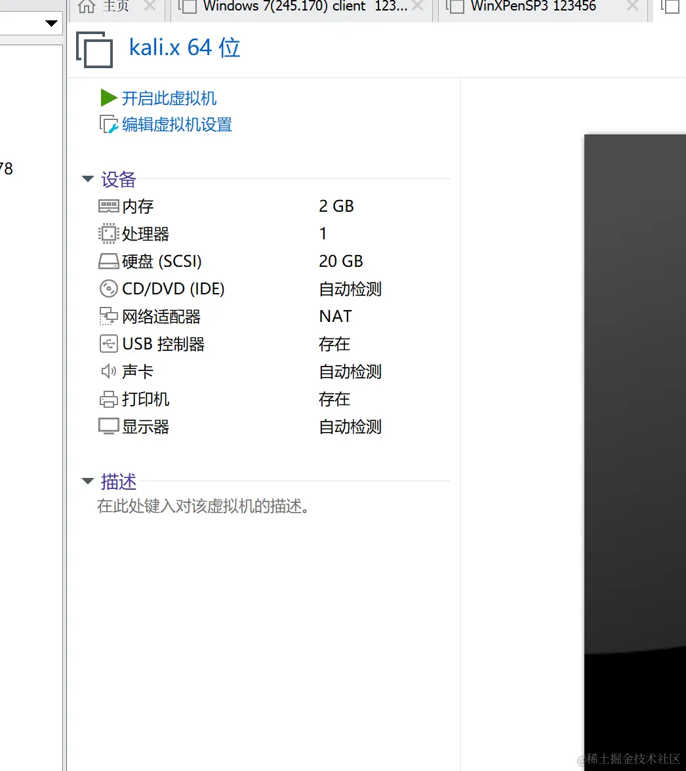Click the display (显示器) monitor icon
This screenshot has width=686, height=771.
point(109,426)
